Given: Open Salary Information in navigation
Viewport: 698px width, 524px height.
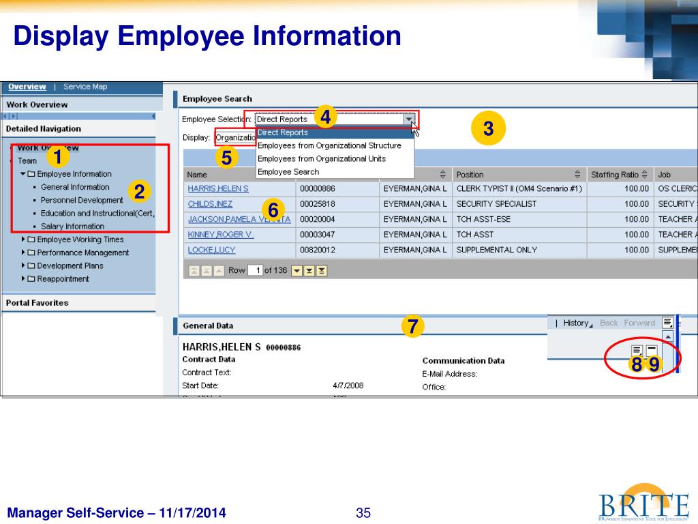Looking at the screenshot, I should point(72,227).
